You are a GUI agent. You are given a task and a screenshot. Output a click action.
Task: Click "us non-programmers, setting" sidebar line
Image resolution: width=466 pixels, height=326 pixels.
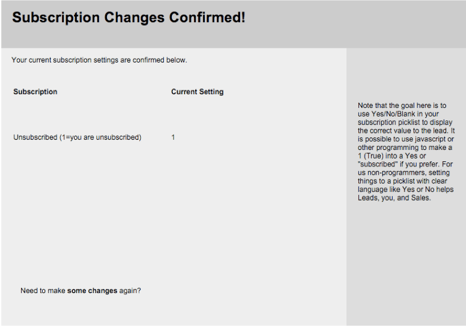tap(404, 173)
